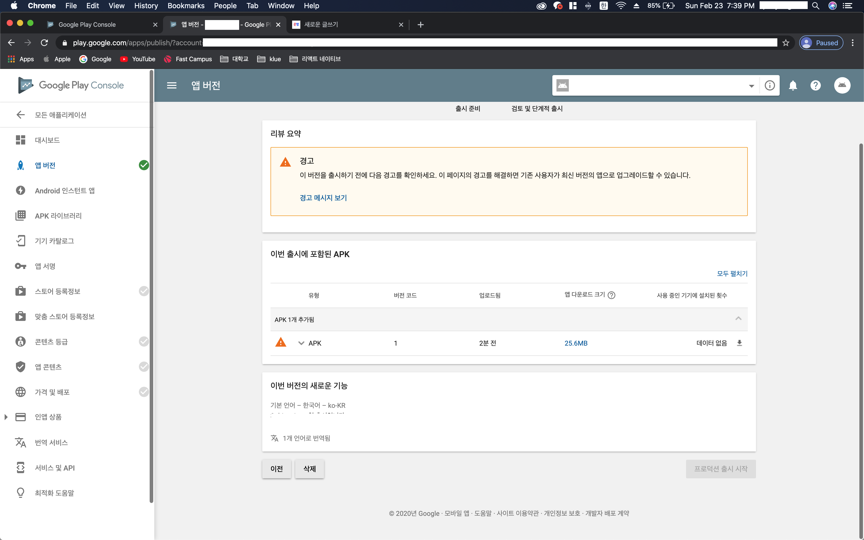Click 콘텐츠 등급 gray status checkmark
The image size is (864, 540).
pyautogui.click(x=143, y=341)
